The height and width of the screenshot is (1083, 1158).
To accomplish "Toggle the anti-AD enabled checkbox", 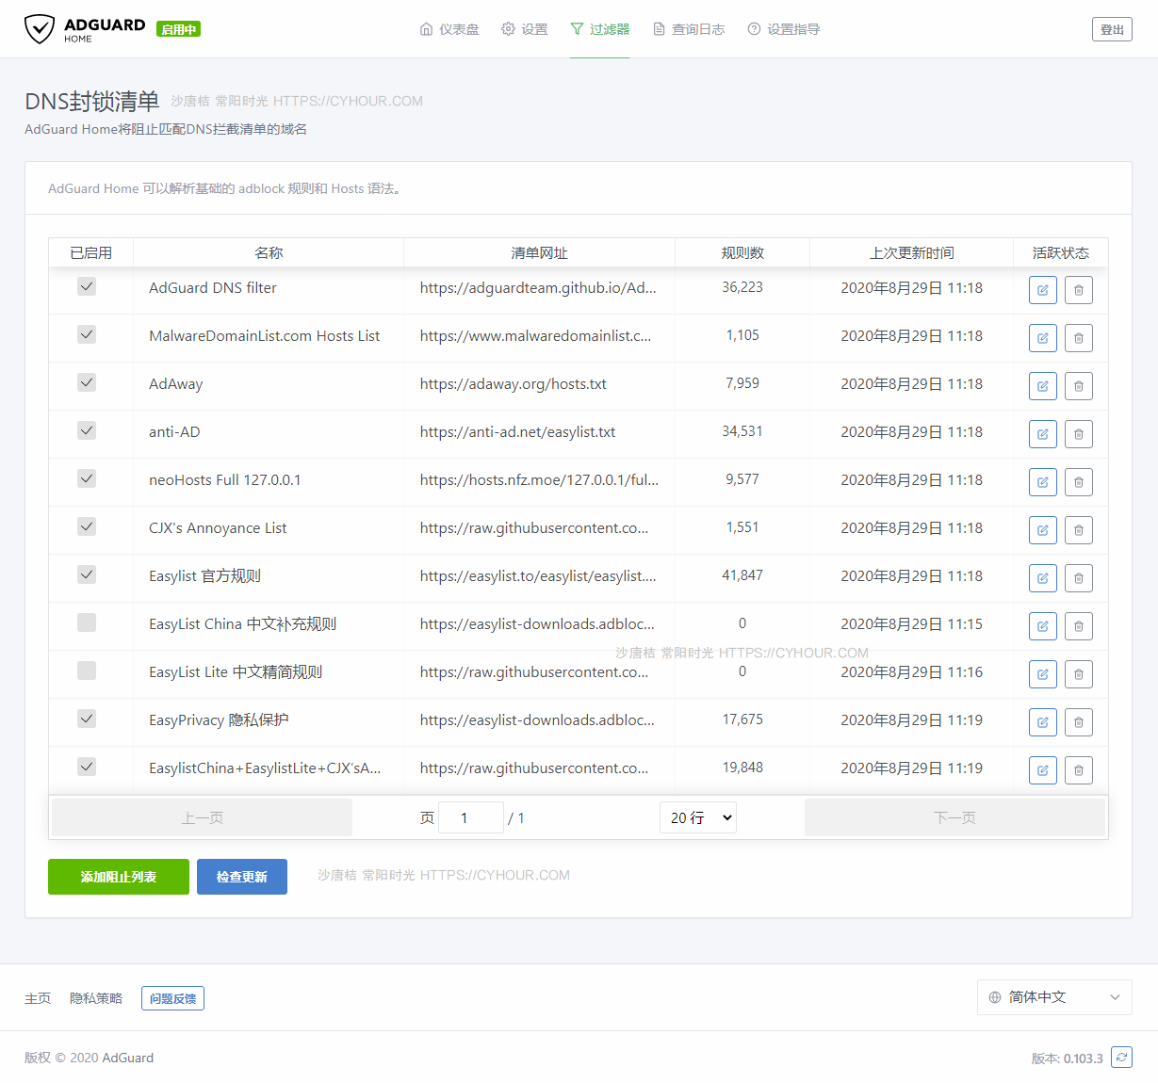I will pos(87,430).
